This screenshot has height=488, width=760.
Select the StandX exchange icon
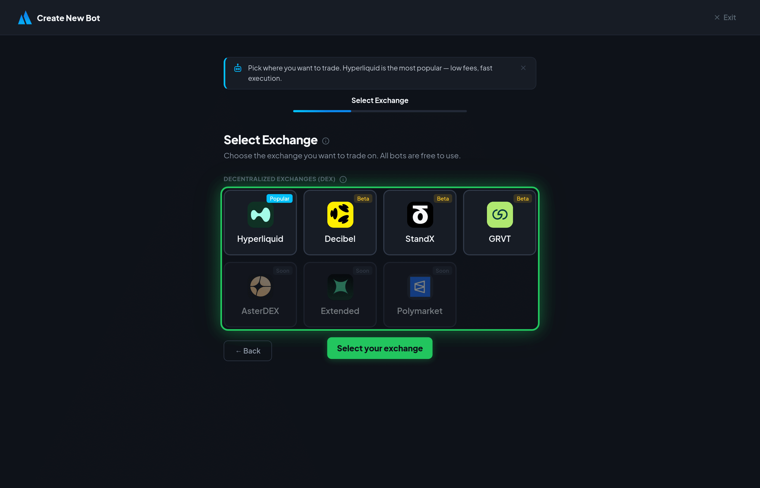point(420,214)
